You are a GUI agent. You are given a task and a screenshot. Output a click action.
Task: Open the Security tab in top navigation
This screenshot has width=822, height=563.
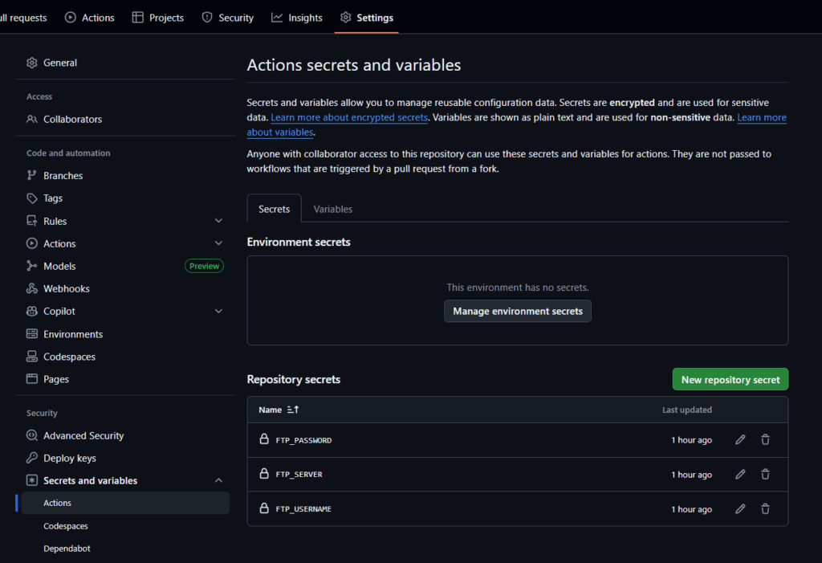228,18
